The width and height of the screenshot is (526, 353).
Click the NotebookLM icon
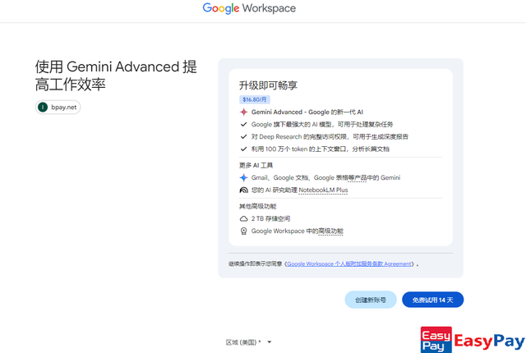tap(243, 190)
